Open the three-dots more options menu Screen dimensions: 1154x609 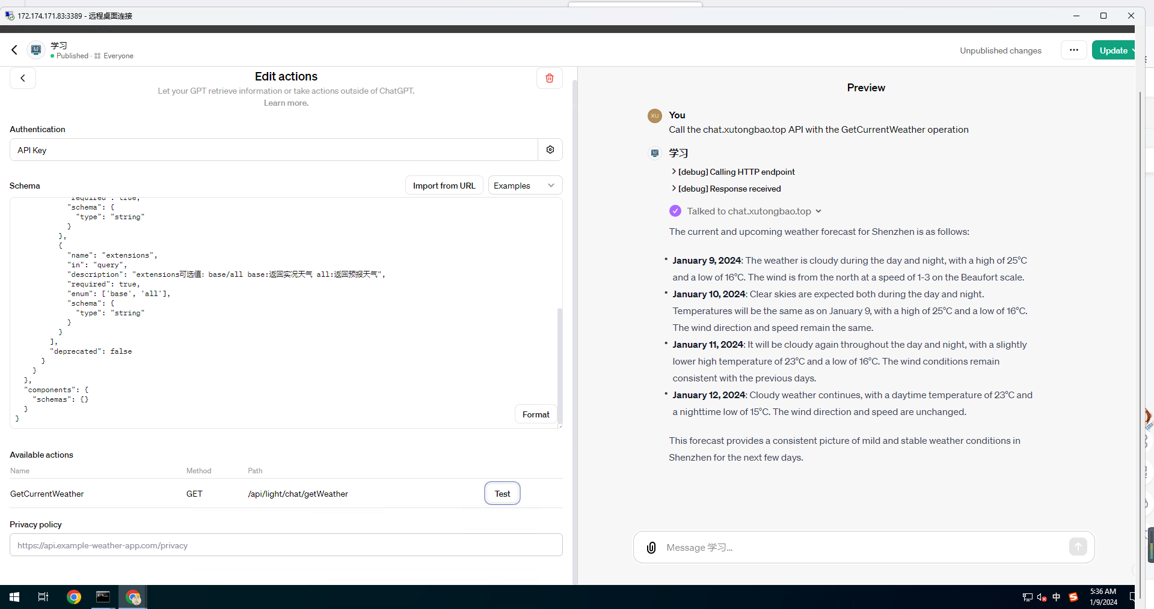click(x=1073, y=50)
